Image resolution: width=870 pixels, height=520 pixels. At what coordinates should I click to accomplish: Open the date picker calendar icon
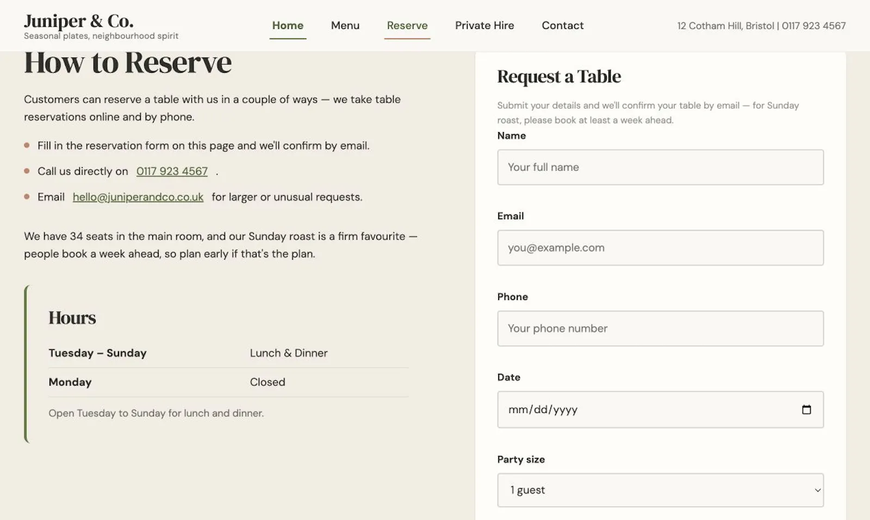pos(806,410)
